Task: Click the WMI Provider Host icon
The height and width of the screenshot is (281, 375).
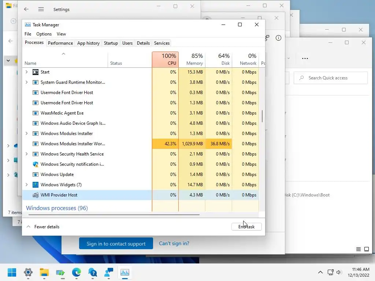Action: tap(36, 195)
